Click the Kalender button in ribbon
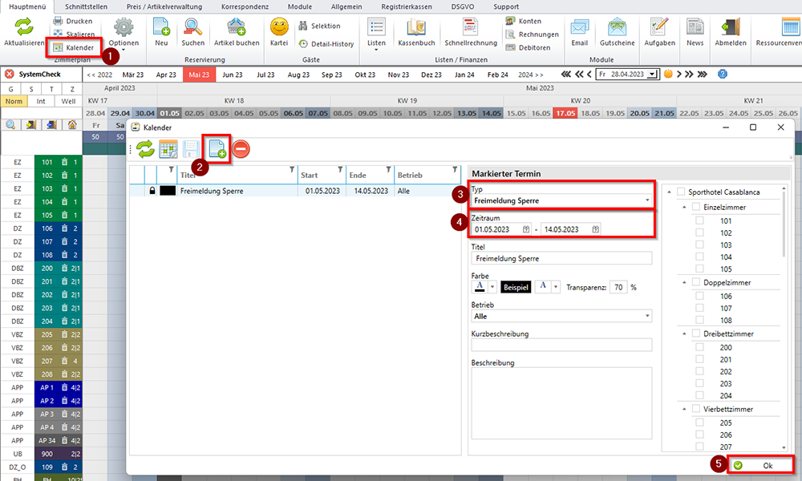Screen dimensions: 802x481 [73, 48]
